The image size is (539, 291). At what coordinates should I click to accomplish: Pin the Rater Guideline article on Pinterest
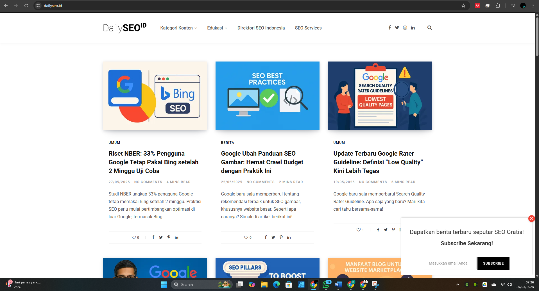[x=393, y=230]
